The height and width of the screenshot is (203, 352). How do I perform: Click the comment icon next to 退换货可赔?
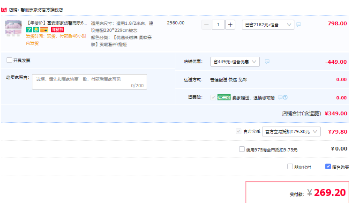point(280,97)
